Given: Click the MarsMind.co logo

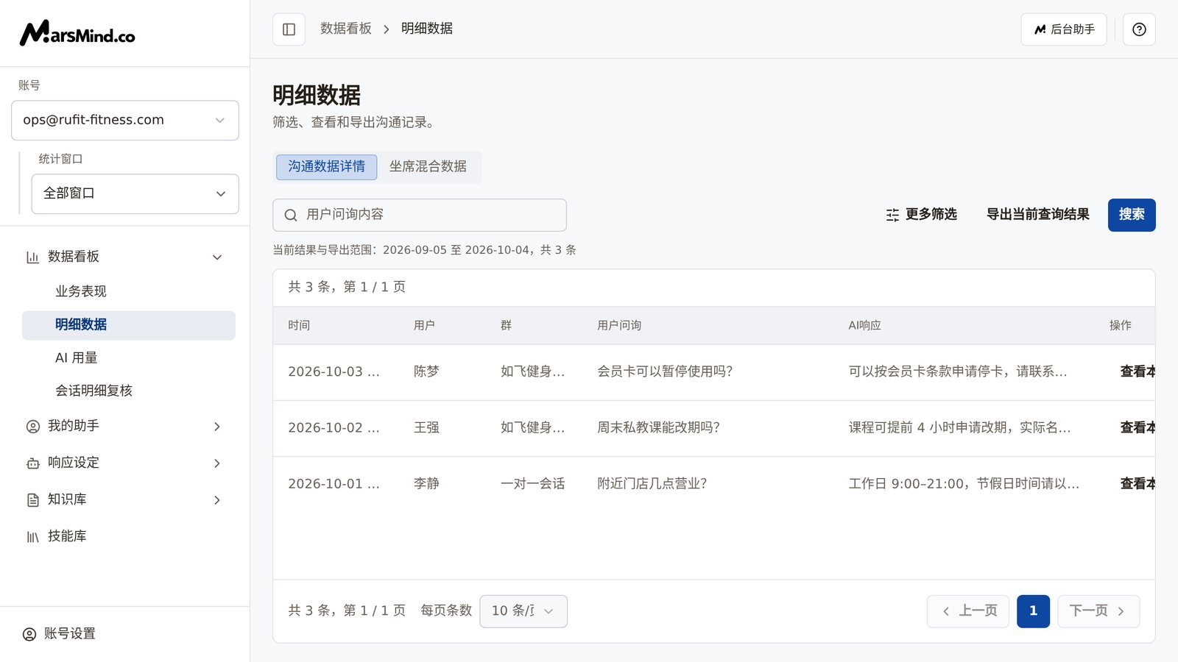Looking at the screenshot, I should 77,33.
